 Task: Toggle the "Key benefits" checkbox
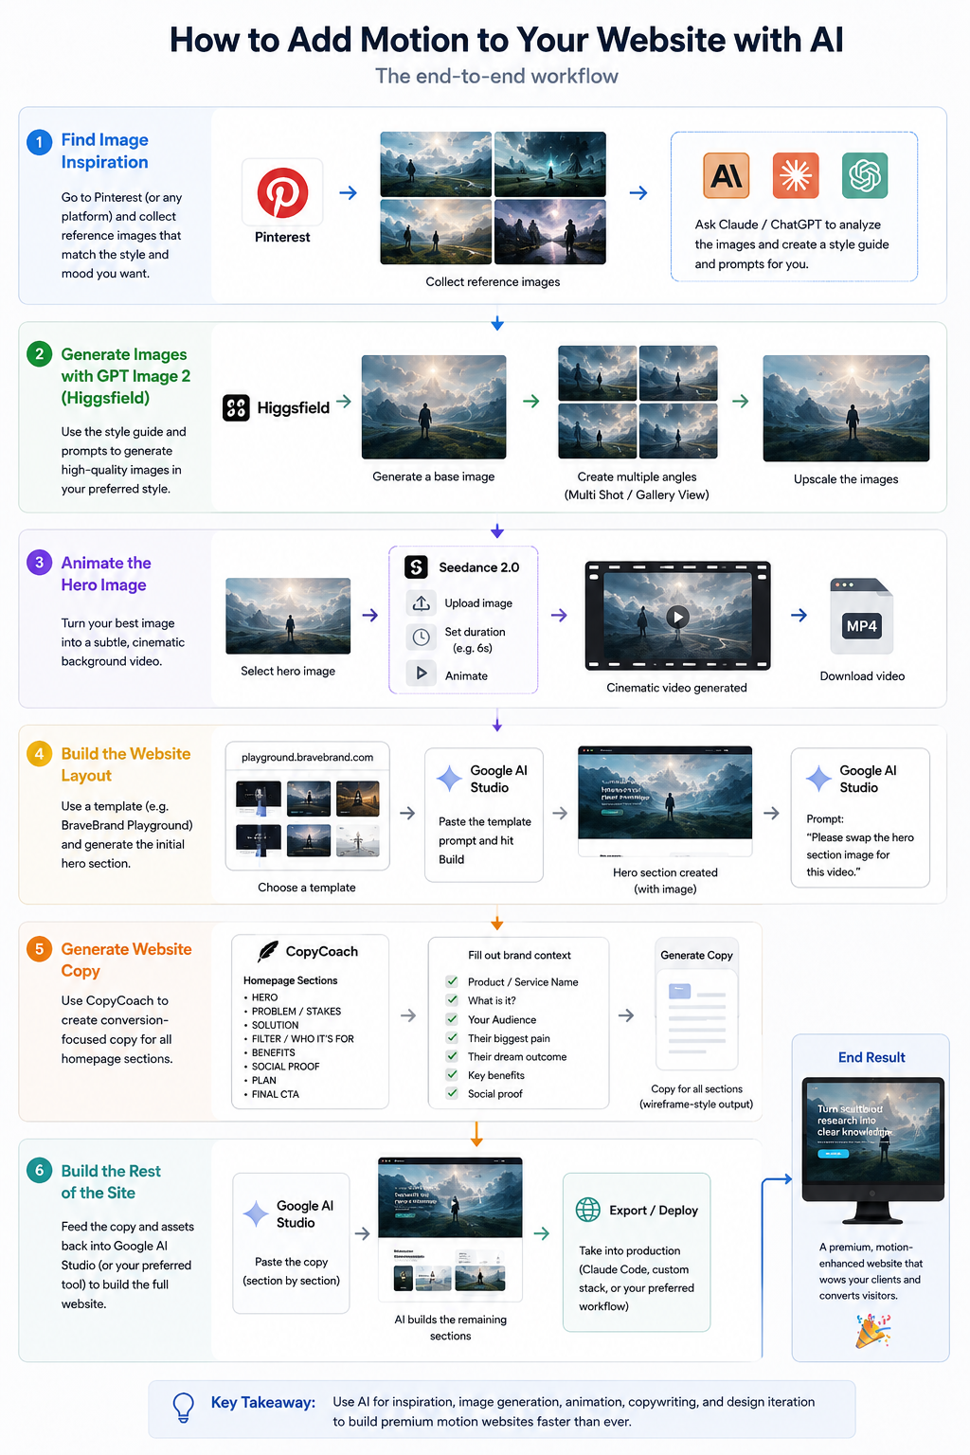coord(452,1075)
